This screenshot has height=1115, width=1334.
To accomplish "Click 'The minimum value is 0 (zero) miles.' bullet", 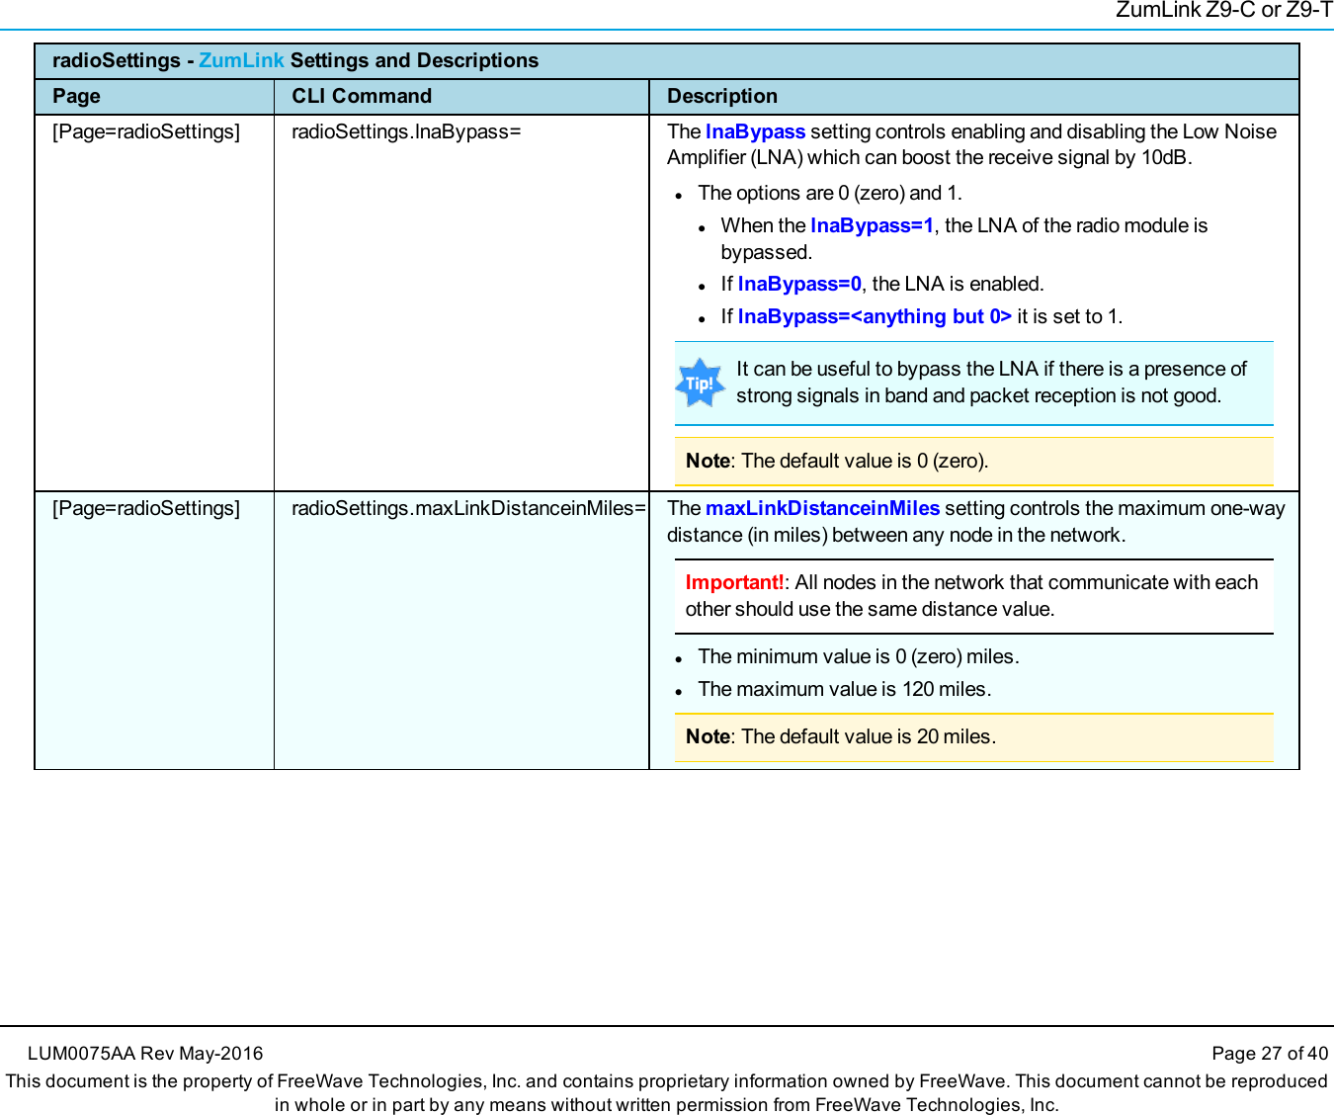I will [859, 656].
